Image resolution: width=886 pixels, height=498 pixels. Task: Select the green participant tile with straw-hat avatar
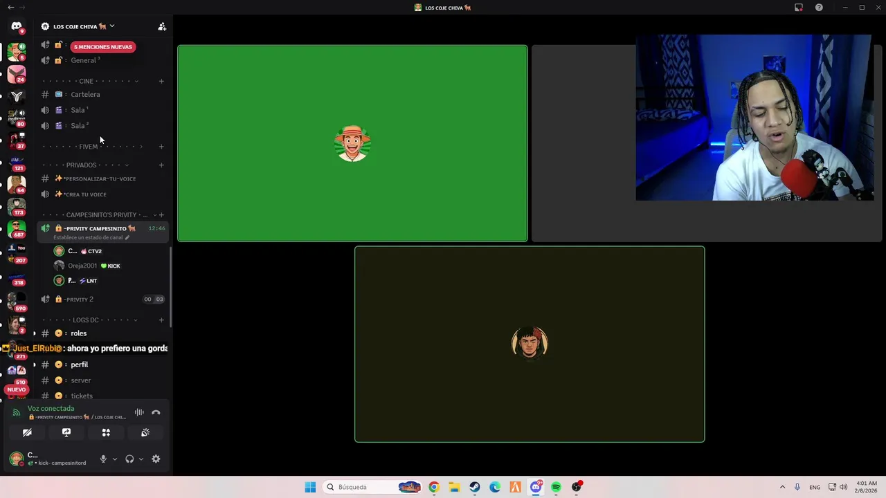click(352, 143)
